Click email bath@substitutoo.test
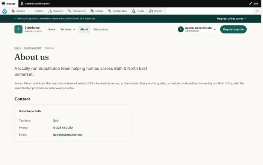 point(68,134)
